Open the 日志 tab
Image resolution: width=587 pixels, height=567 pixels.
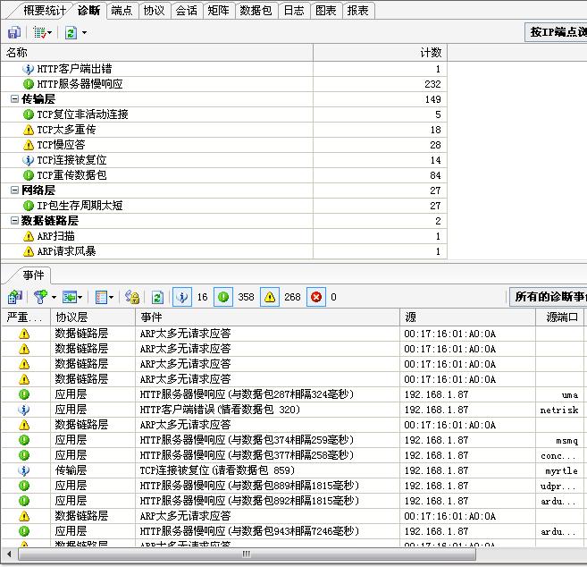[294, 11]
